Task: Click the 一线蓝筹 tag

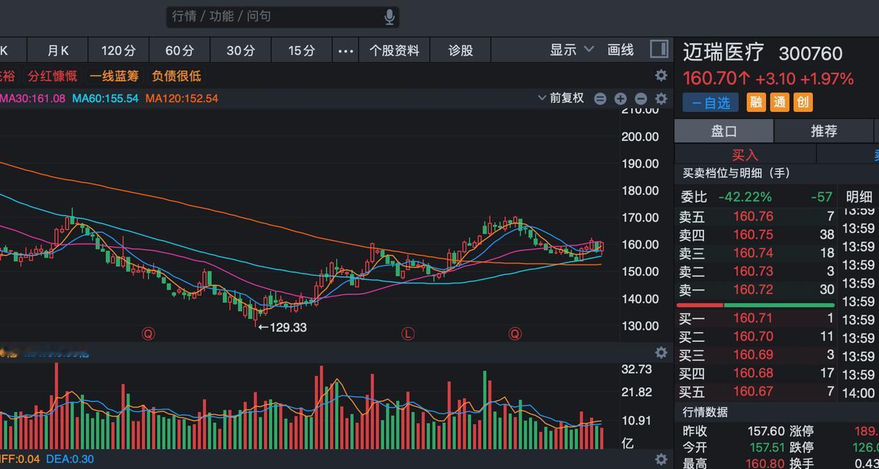Action: 114,76
